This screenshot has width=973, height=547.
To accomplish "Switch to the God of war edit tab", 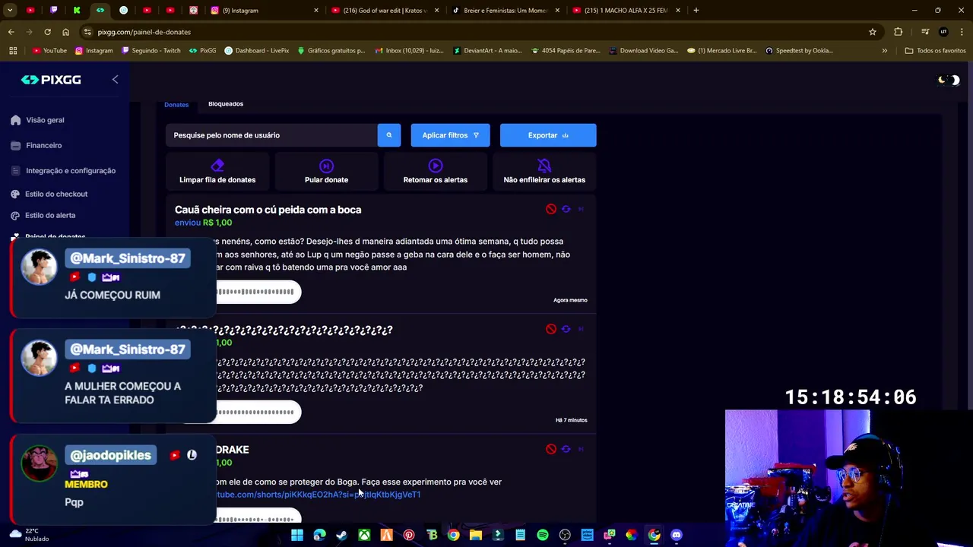I will tap(384, 11).
